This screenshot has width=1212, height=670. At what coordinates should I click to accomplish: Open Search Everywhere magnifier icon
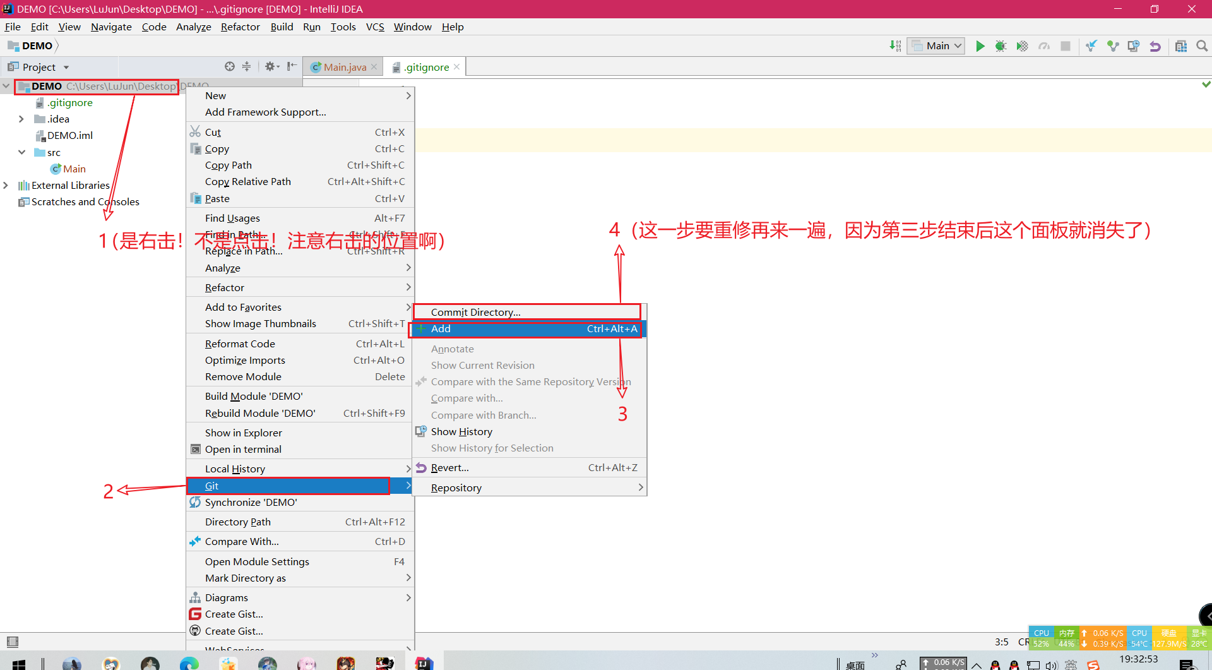[x=1202, y=45]
